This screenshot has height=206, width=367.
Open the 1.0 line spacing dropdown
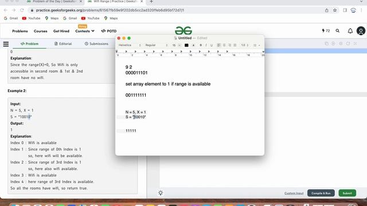tap(245, 45)
